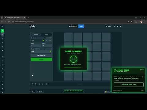Switch to the Manual betting tab
Viewport: 147px width, 110px height.
tap(36, 35)
